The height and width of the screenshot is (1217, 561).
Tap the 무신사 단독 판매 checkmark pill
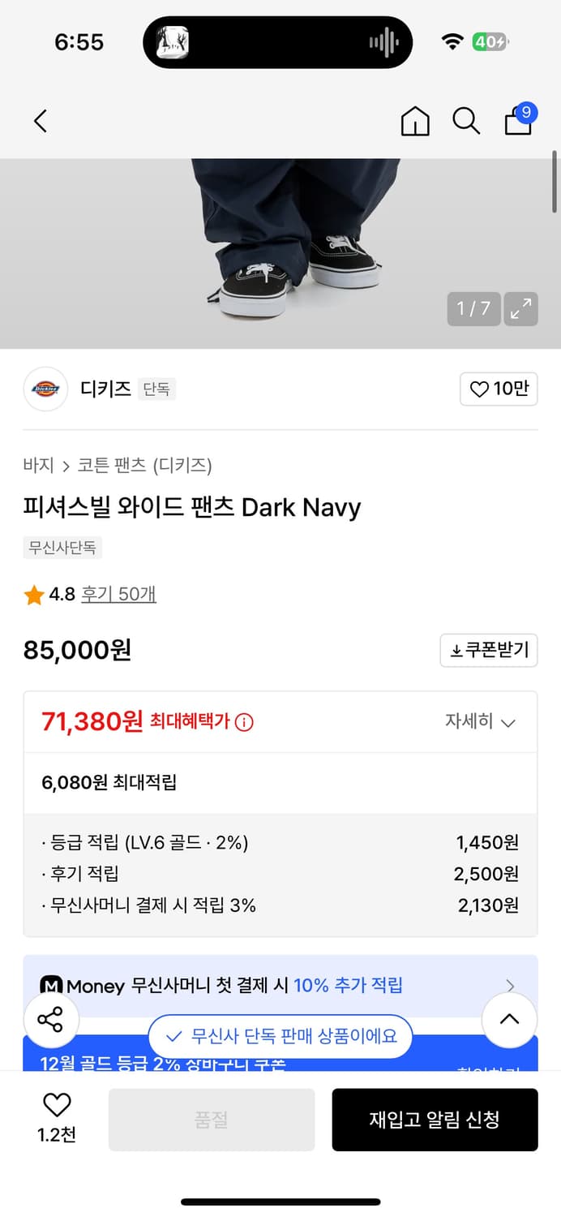tap(280, 1037)
